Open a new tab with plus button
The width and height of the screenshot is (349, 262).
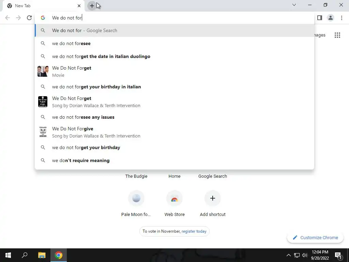coord(92,6)
